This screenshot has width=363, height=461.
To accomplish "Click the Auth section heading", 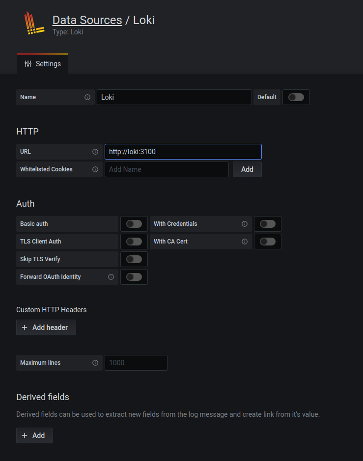I will point(26,204).
